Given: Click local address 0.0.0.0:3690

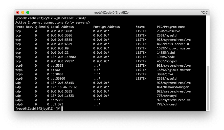Looking at the screenshot, I should (61, 31).
